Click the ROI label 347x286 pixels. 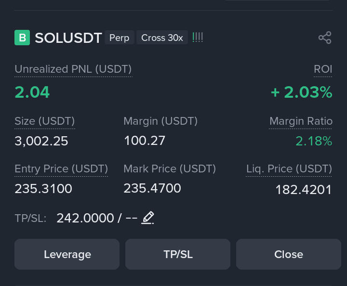pyautogui.click(x=323, y=69)
